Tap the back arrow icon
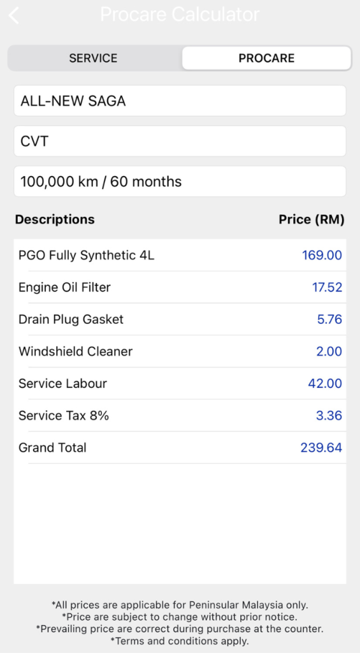Viewport: 360px width, 653px height. [x=14, y=15]
